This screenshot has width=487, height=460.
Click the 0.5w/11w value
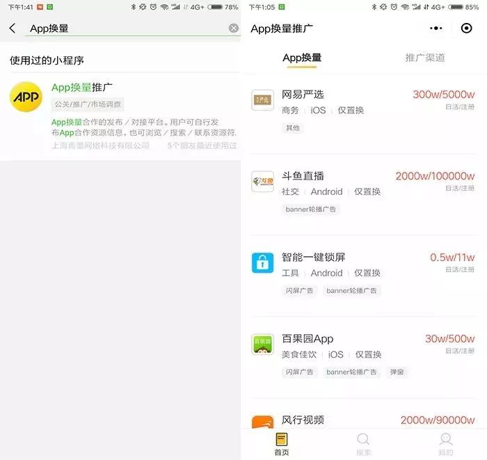pyautogui.click(x=452, y=257)
